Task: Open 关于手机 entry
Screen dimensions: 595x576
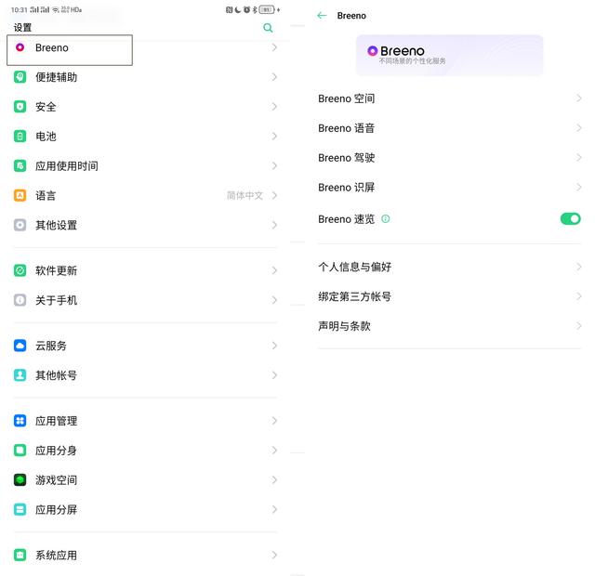Action: click(145, 300)
